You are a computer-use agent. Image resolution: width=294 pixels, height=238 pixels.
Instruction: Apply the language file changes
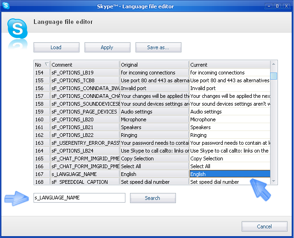107,47
